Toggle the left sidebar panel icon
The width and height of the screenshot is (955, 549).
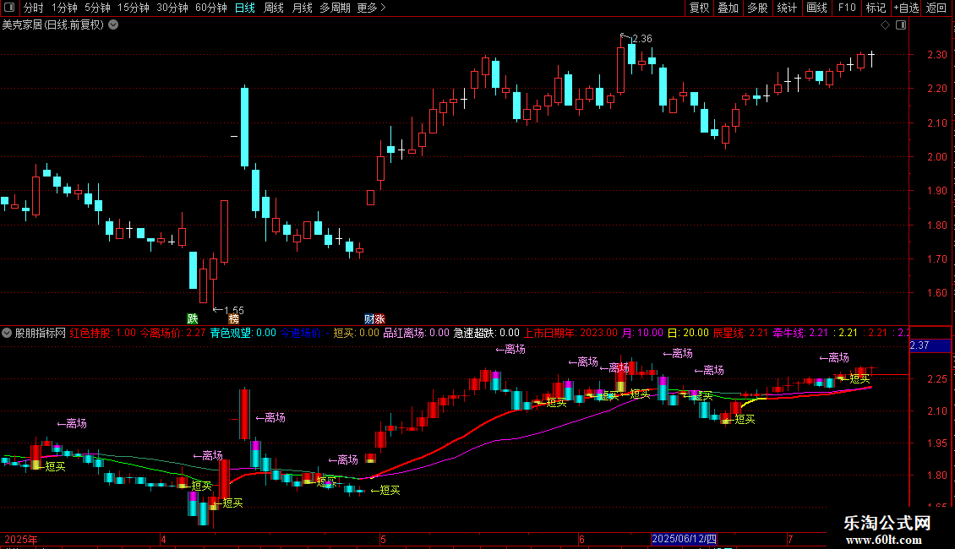(9, 8)
